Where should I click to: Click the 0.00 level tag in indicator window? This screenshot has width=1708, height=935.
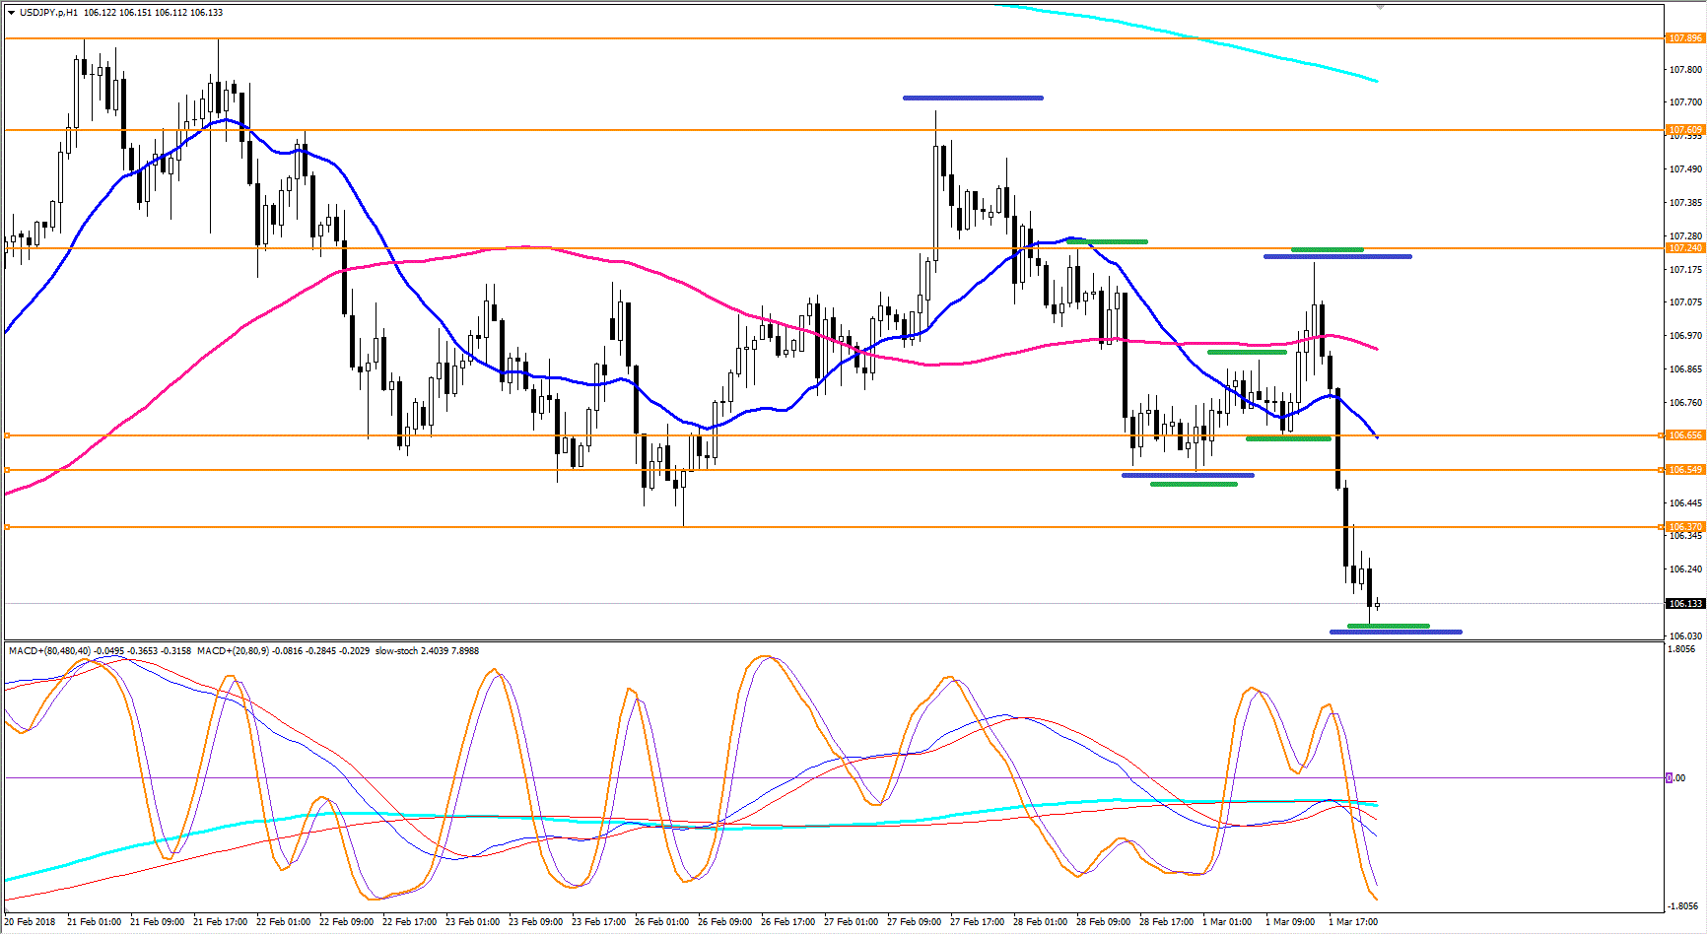point(1675,778)
